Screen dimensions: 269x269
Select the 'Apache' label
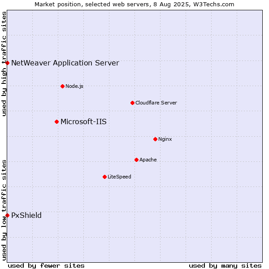(148, 160)
